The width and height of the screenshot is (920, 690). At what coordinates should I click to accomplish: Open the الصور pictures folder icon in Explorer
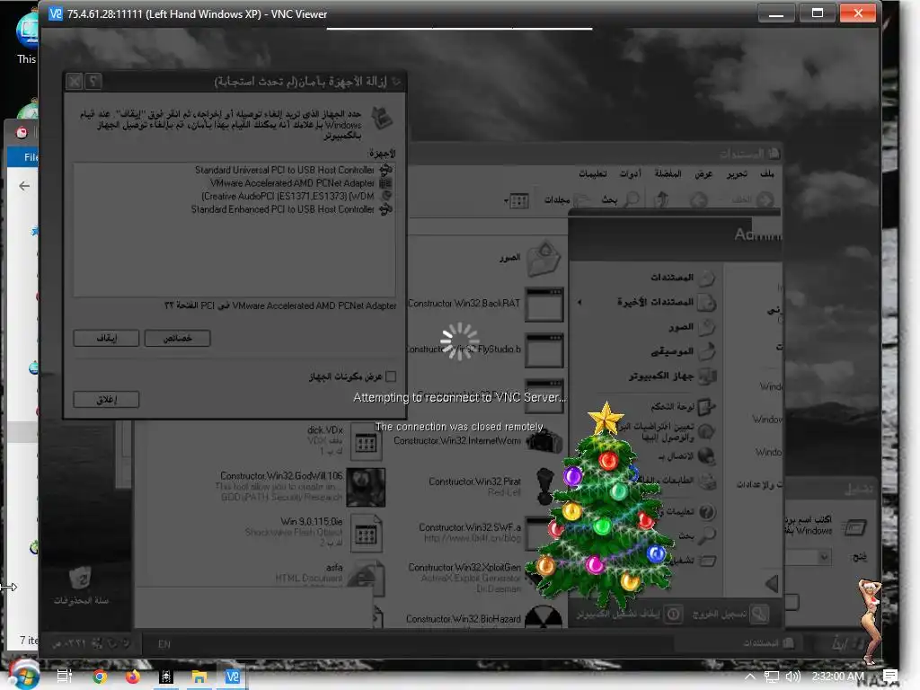click(544, 259)
